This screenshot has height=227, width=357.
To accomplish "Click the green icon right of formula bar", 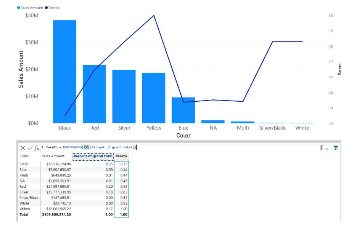I will click(x=336, y=148).
